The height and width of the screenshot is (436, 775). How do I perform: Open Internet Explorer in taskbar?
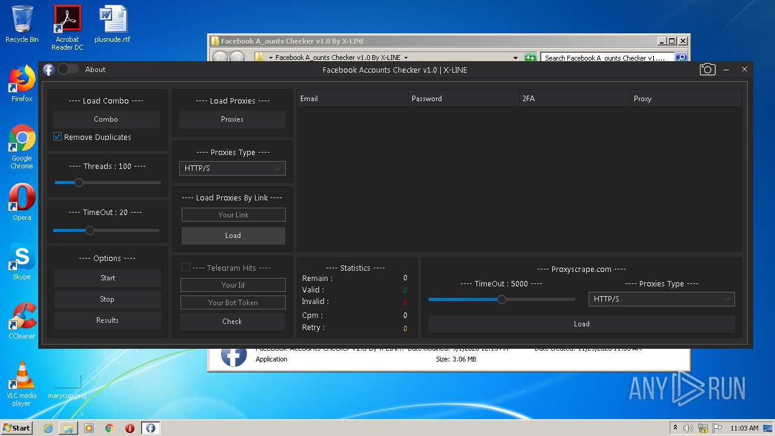click(48, 428)
